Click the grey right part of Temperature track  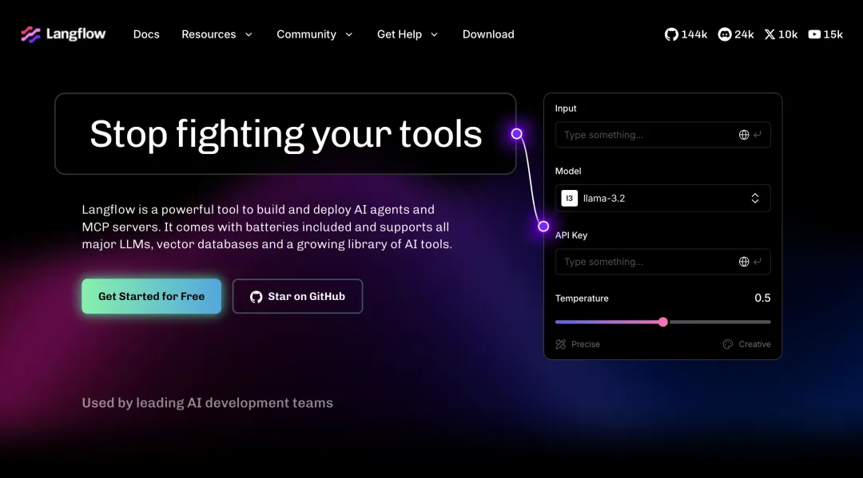tap(719, 322)
